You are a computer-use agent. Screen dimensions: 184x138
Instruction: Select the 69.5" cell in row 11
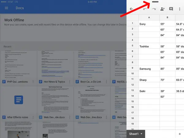point(180,79)
